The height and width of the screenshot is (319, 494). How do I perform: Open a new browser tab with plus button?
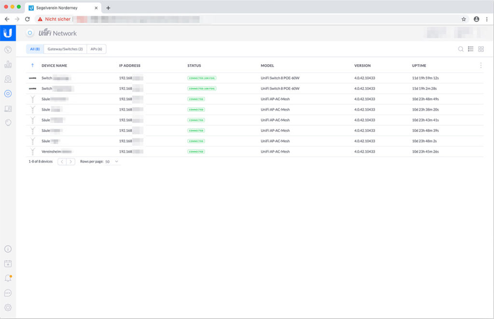coord(108,8)
